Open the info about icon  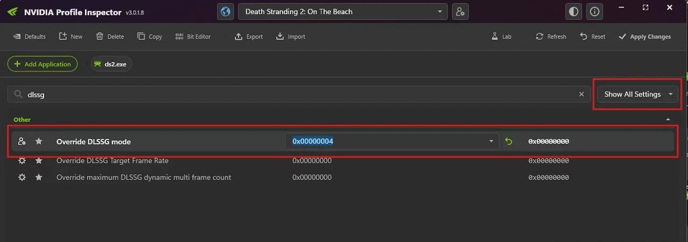[x=594, y=11]
